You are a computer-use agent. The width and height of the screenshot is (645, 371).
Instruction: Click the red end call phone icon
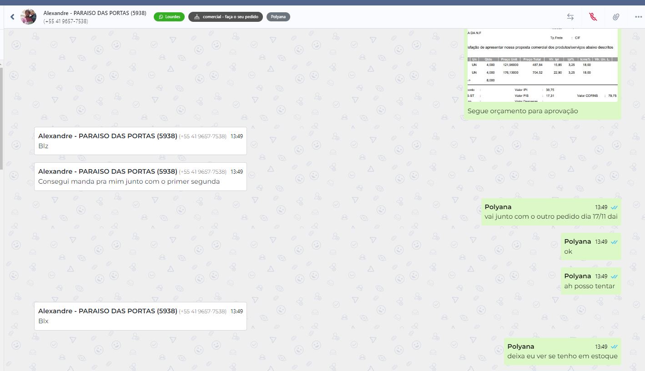(x=593, y=17)
